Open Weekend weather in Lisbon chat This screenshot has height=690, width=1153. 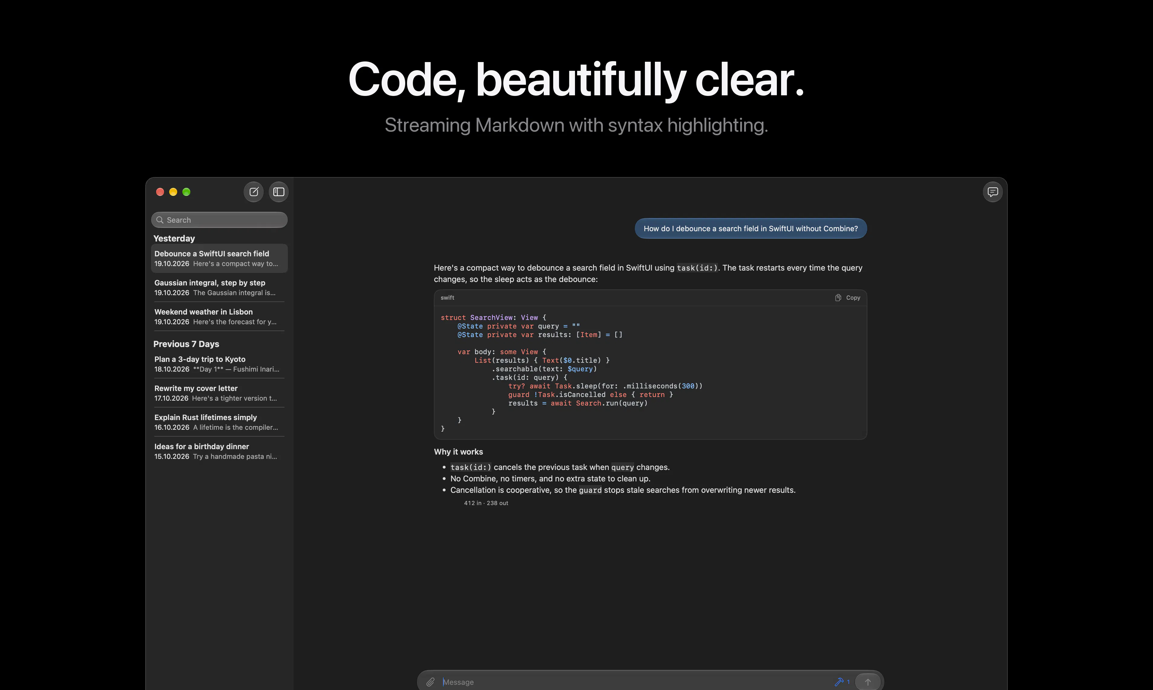pyautogui.click(x=219, y=317)
